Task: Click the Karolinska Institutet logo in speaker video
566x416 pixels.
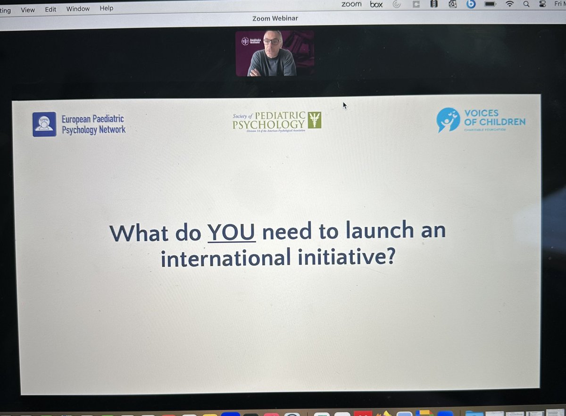Action: coord(251,41)
